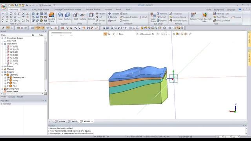Select the View Point tree item
The image size is (251, 141).
pos(11,41)
